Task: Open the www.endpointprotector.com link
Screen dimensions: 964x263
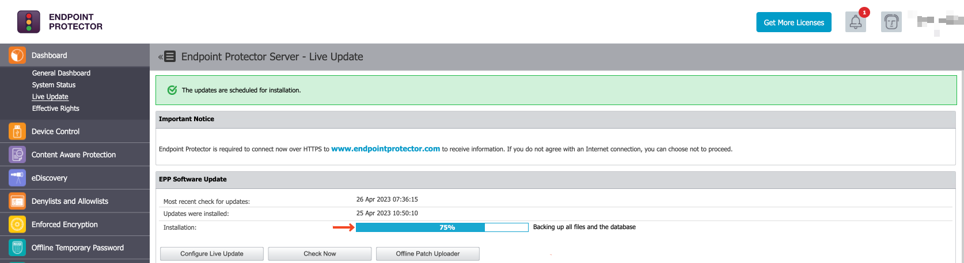Action: 385,149
